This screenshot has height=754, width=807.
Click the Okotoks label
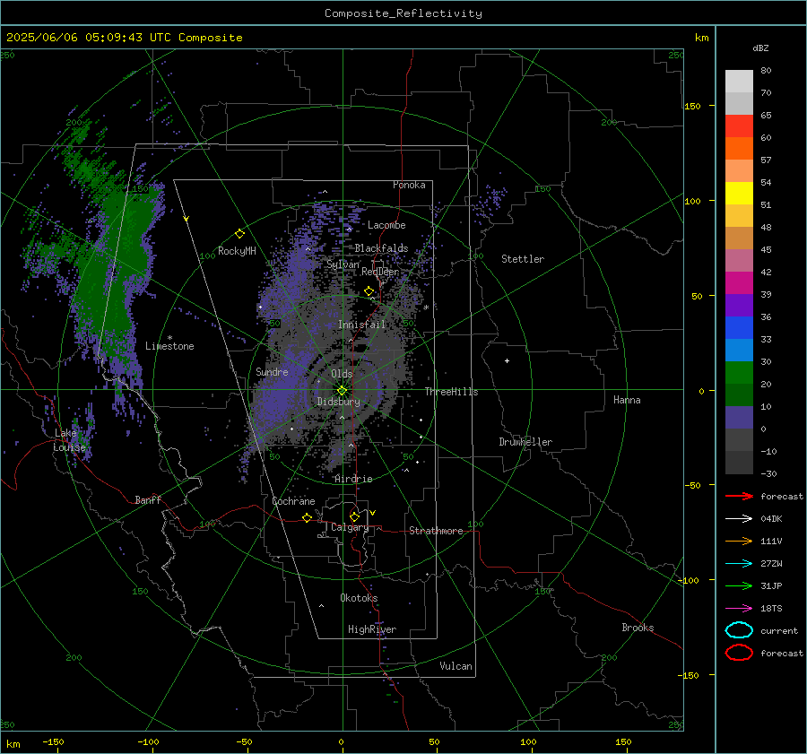pos(359,598)
